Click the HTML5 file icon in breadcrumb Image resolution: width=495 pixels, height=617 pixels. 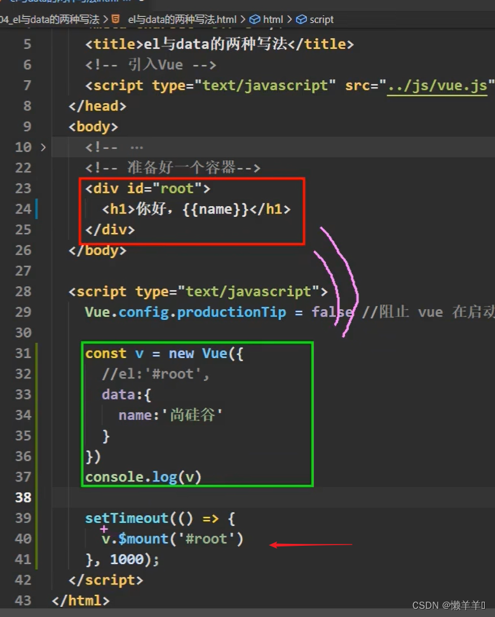(116, 19)
